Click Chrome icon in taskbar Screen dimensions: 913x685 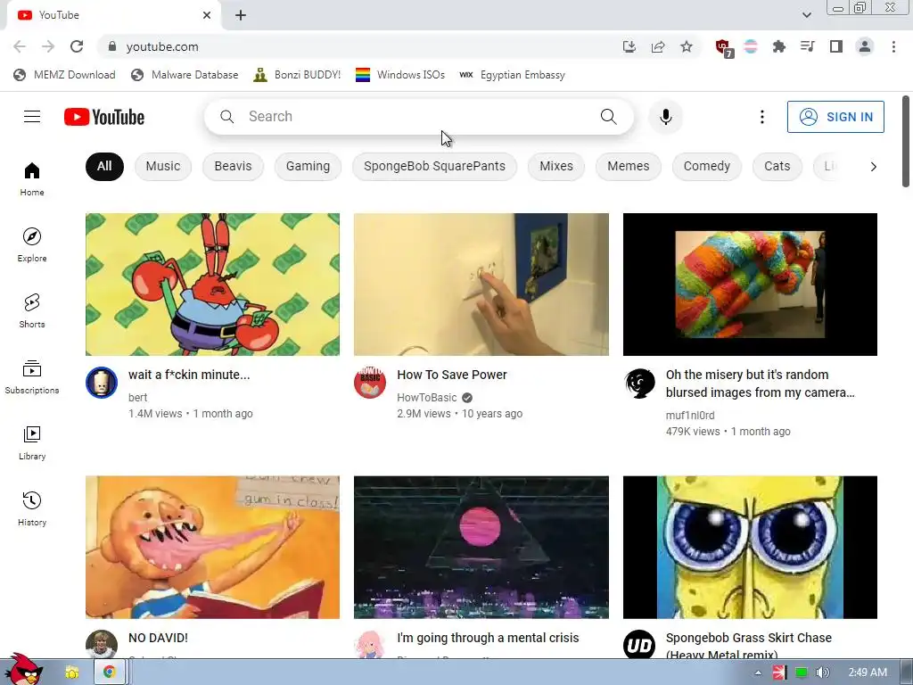[x=109, y=673]
